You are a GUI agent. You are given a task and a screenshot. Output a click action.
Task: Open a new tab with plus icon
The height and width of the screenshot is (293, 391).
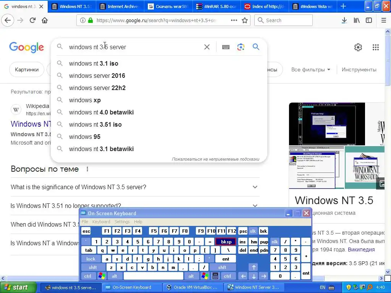click(x=343, y=6)
